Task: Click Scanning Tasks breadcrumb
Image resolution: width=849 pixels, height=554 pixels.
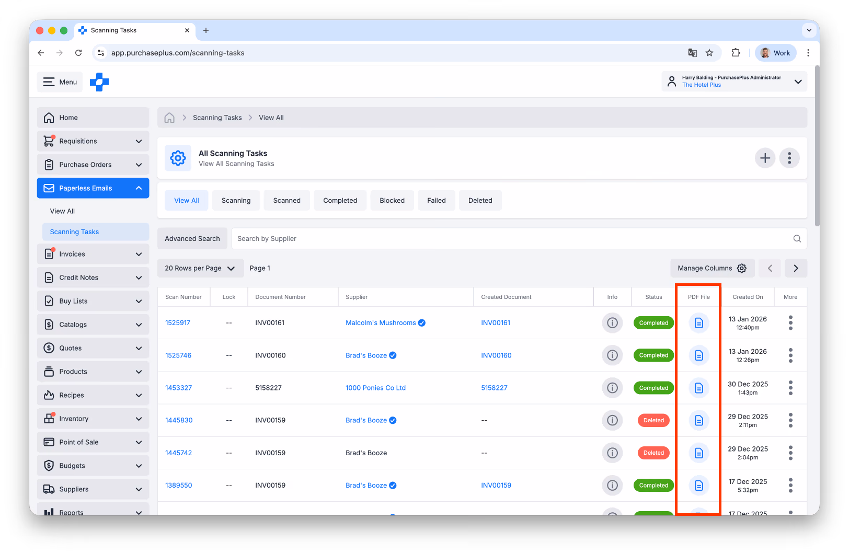Action: point(217,118)
